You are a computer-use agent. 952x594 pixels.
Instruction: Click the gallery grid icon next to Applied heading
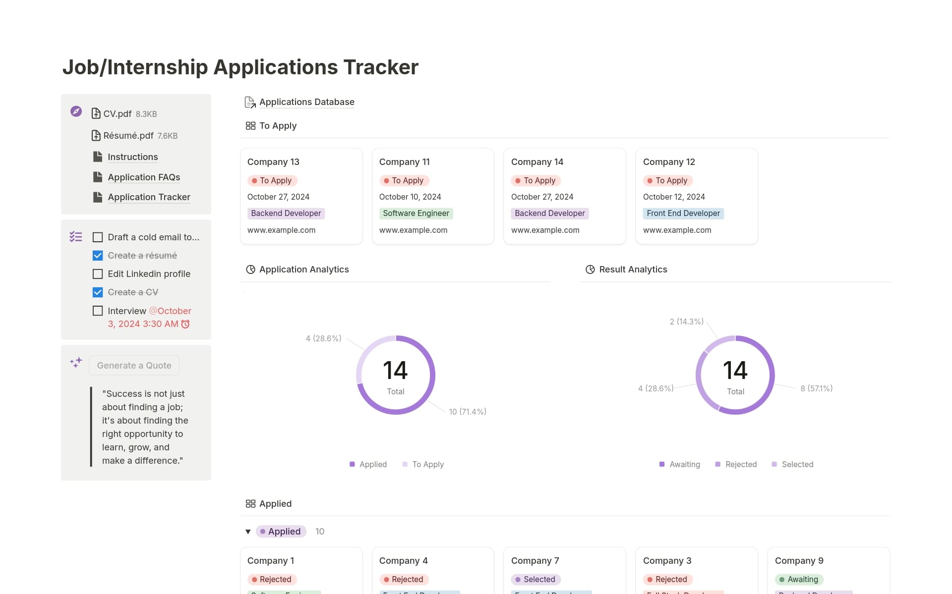250,503
